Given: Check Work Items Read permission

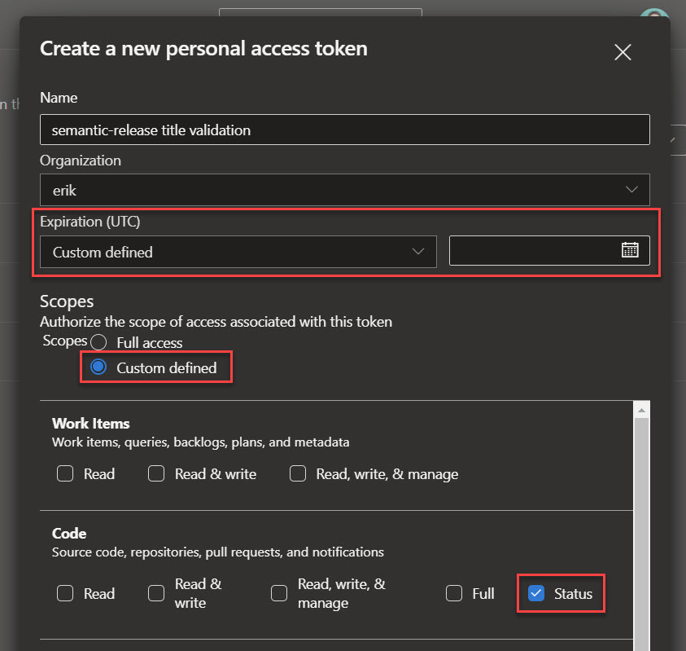Looking at the screenshot, I should coord(65,473).
